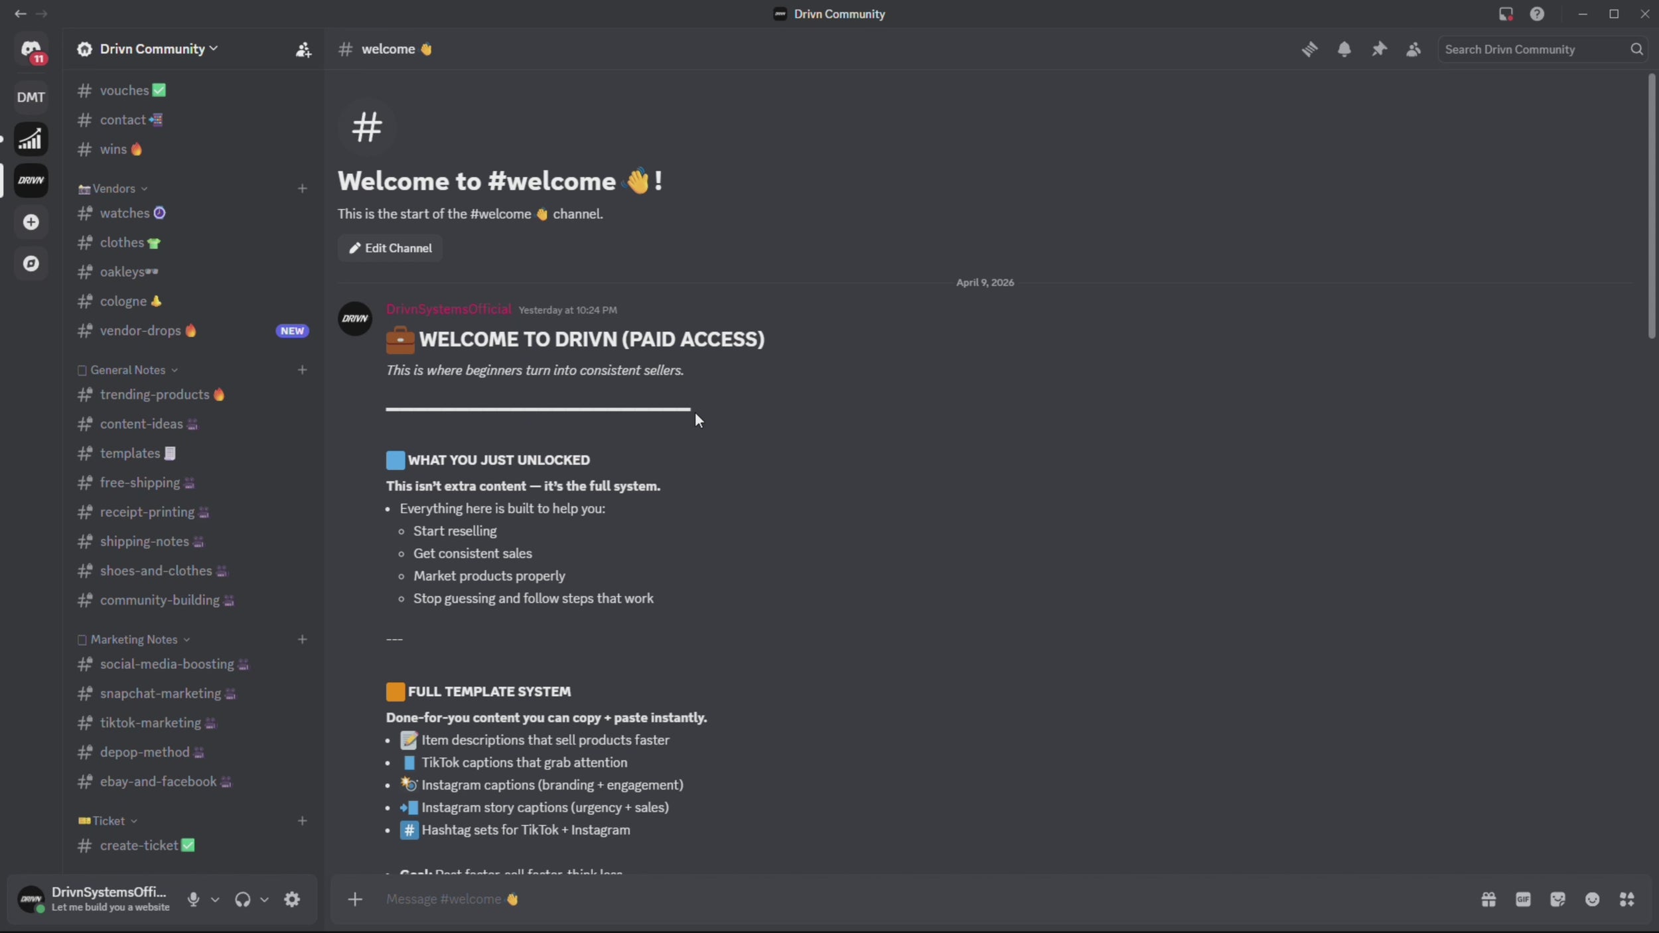Open the Threads icon in channel header
Screen dimensions: 1659x933
[1309, 49]
